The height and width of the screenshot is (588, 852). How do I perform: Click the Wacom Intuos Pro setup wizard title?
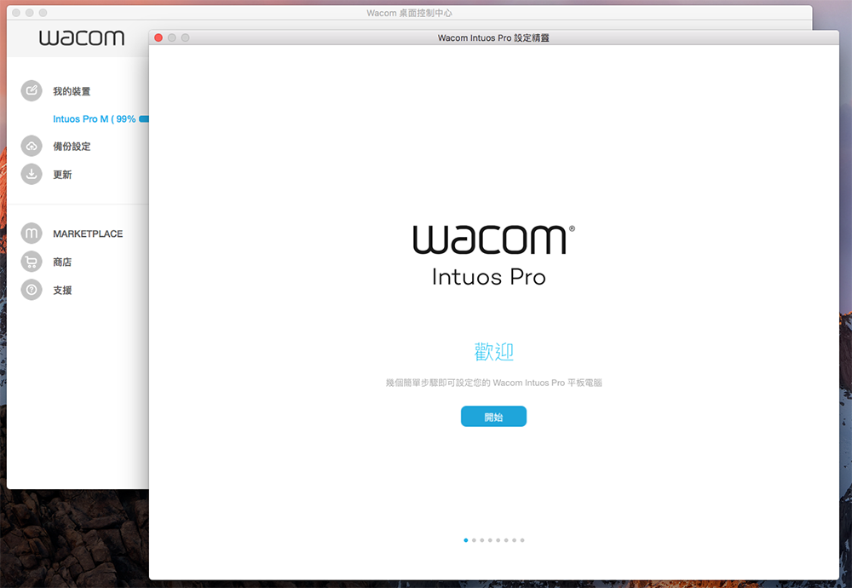tap(493, 37)
